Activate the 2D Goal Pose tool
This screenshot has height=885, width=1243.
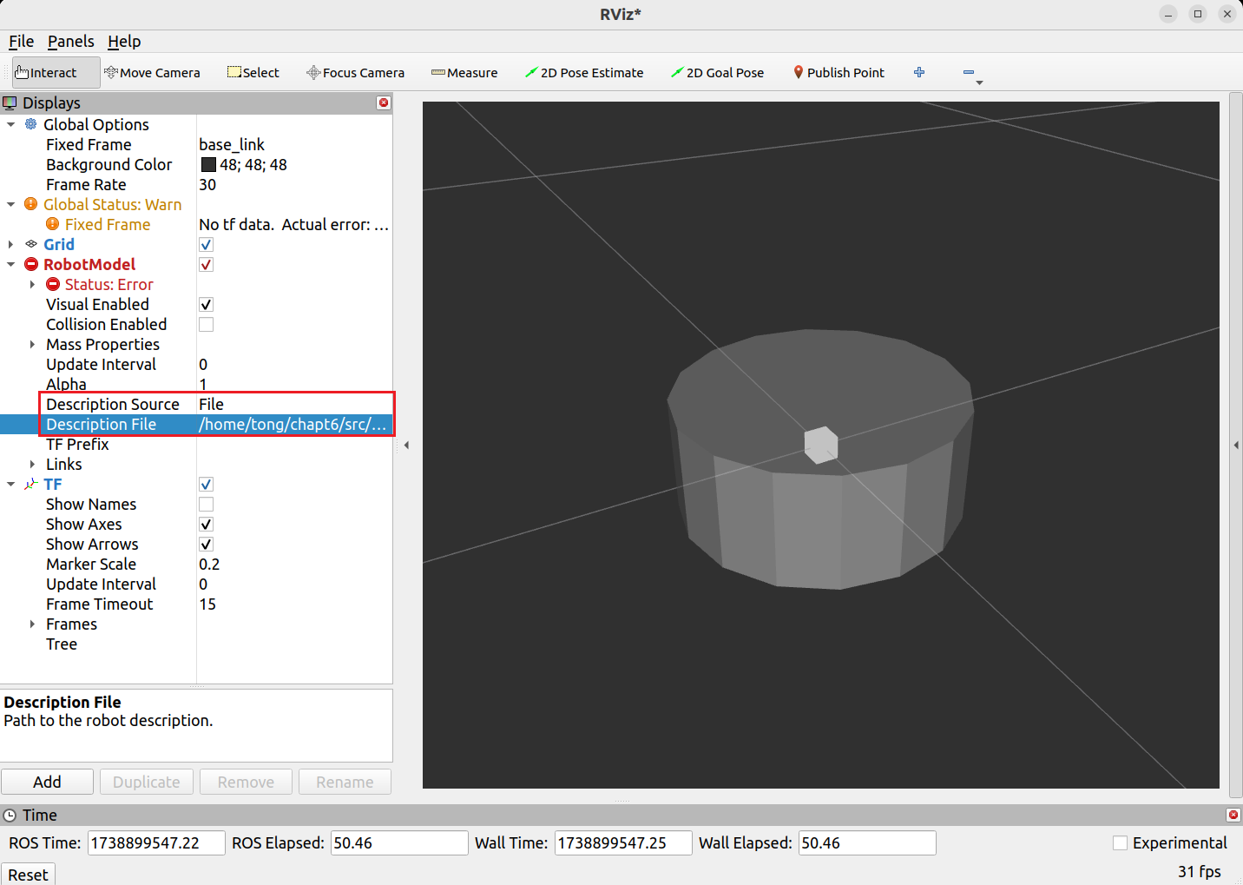[717, 73]
